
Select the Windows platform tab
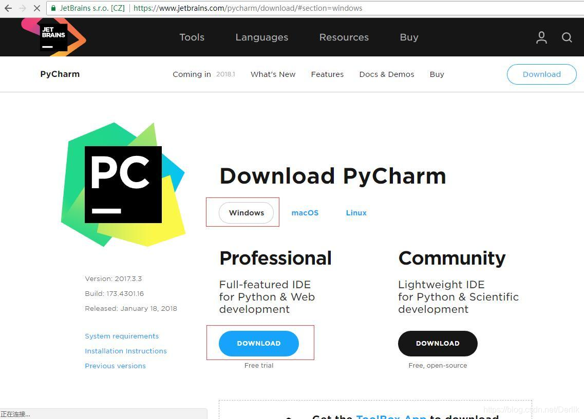[x=246, y=213]
